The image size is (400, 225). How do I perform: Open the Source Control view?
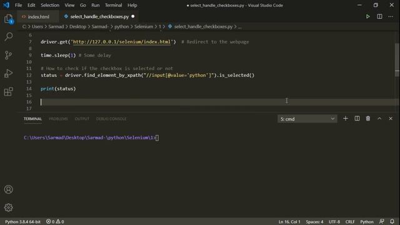[8, 55]
